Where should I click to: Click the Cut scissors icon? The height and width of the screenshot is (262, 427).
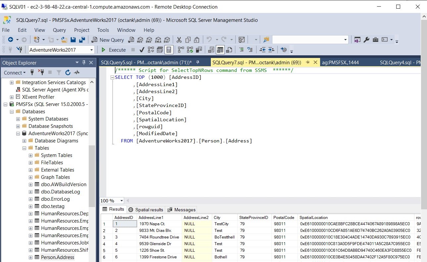tap(179, 40)
